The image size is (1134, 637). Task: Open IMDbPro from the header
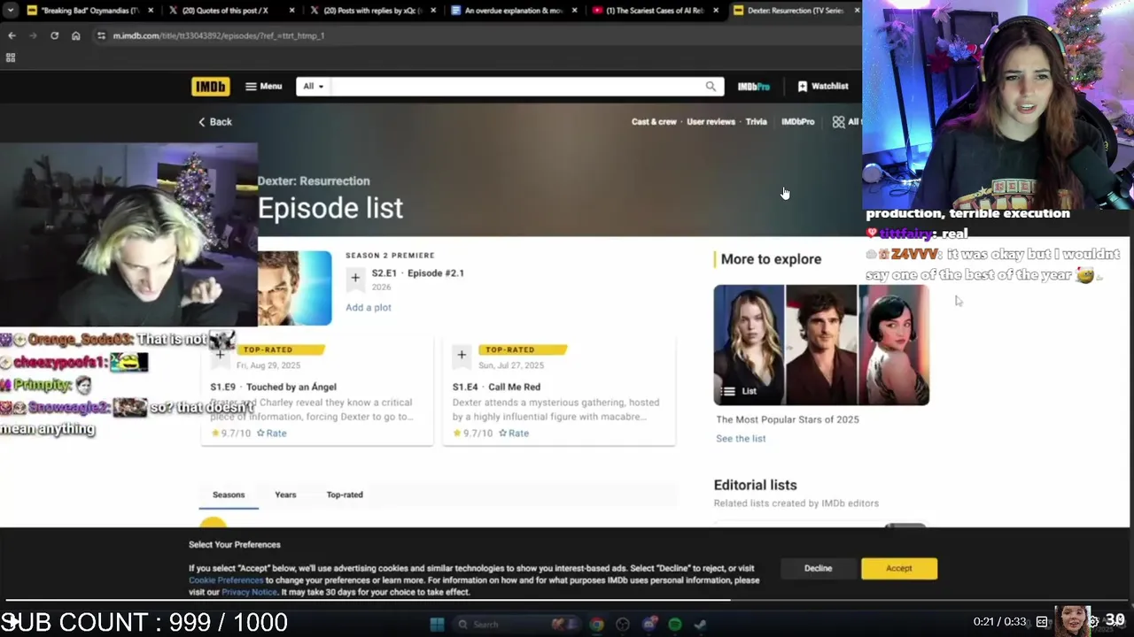[x=754, y=87]
